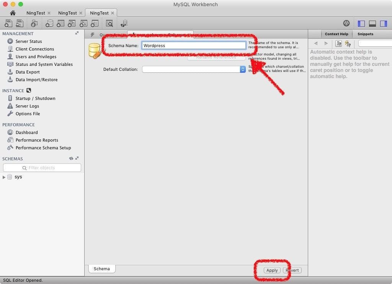Open Performance Reports
The image size is (392, 284).
point(37,140)
